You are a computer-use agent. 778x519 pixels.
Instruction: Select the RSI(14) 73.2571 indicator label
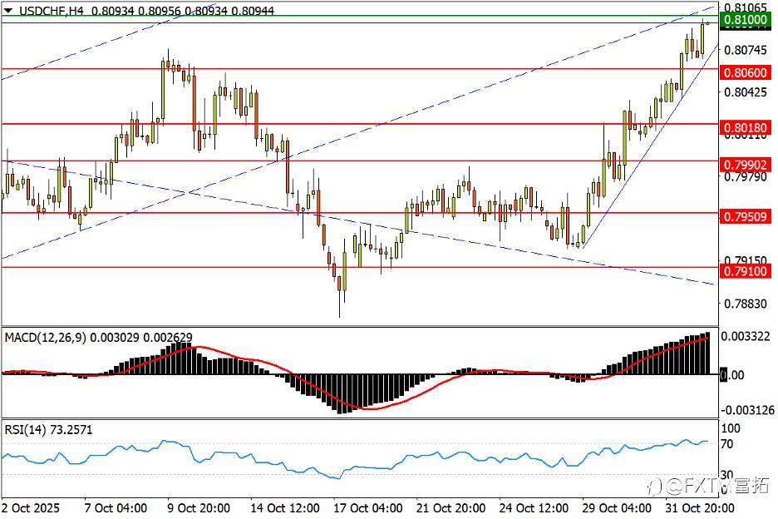click(x=48, y=430)
